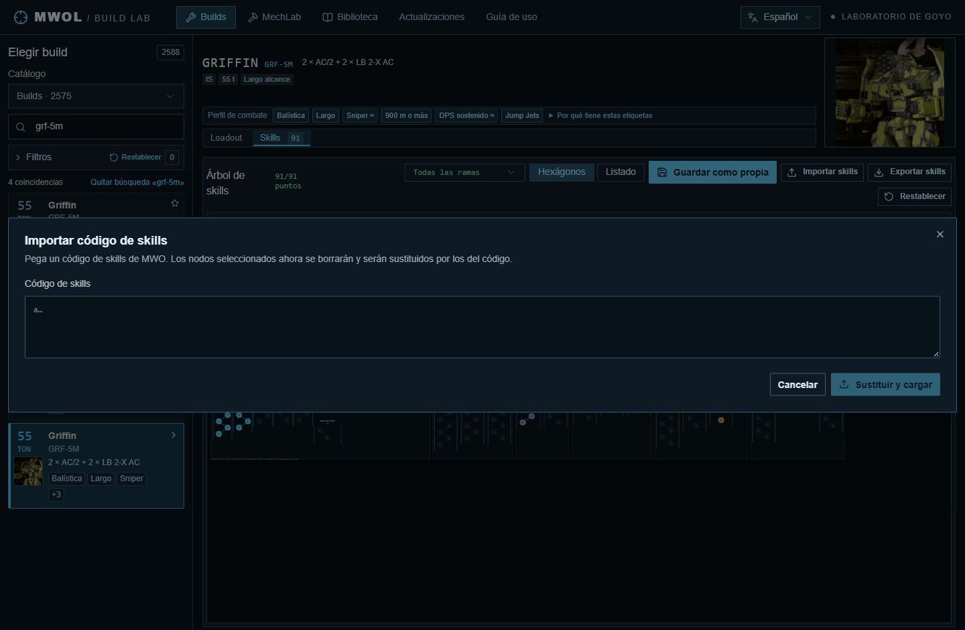Click Quitar búsqueda «grf-5m» link
Screen dimensions: 965x630
point(137,182)
